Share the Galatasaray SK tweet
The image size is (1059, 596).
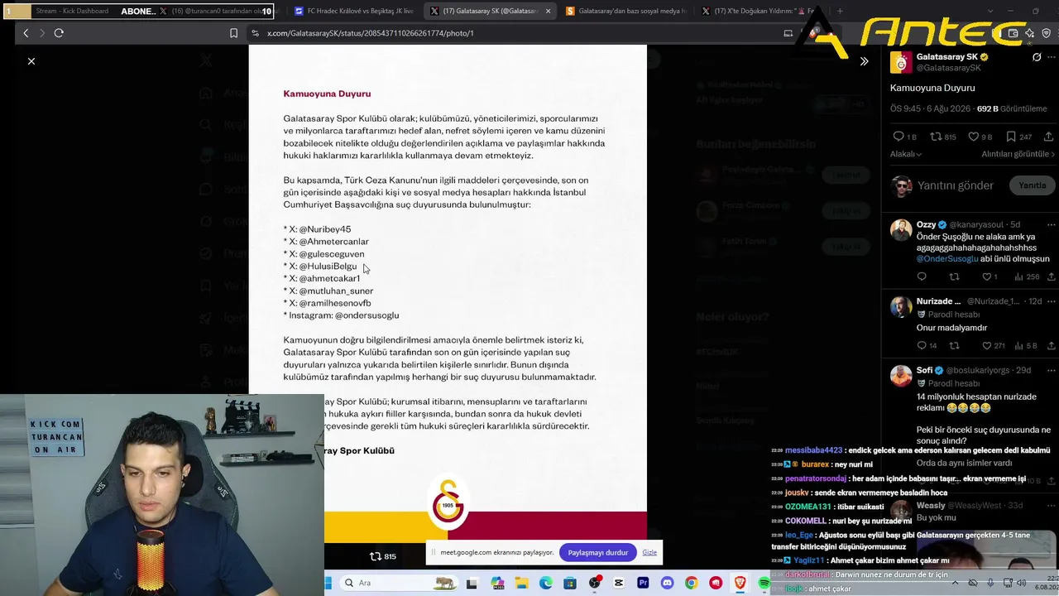1049,137
